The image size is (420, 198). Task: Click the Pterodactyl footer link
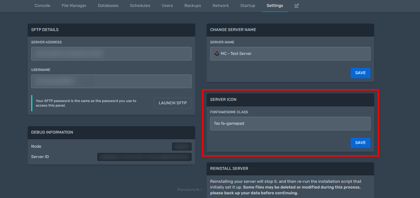[x=189, y=190]
